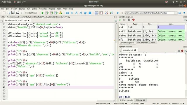Switch to Help tab
The image size is (187, 105).
[x=153, y=43]
